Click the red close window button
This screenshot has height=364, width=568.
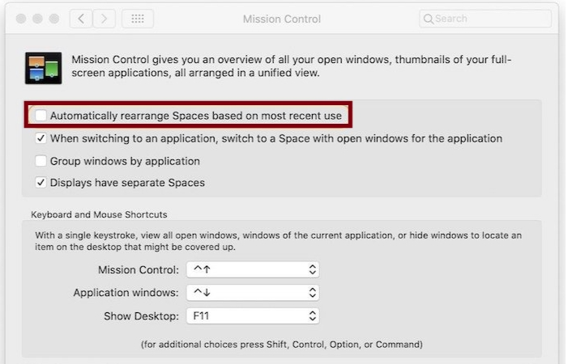[21, 19]
